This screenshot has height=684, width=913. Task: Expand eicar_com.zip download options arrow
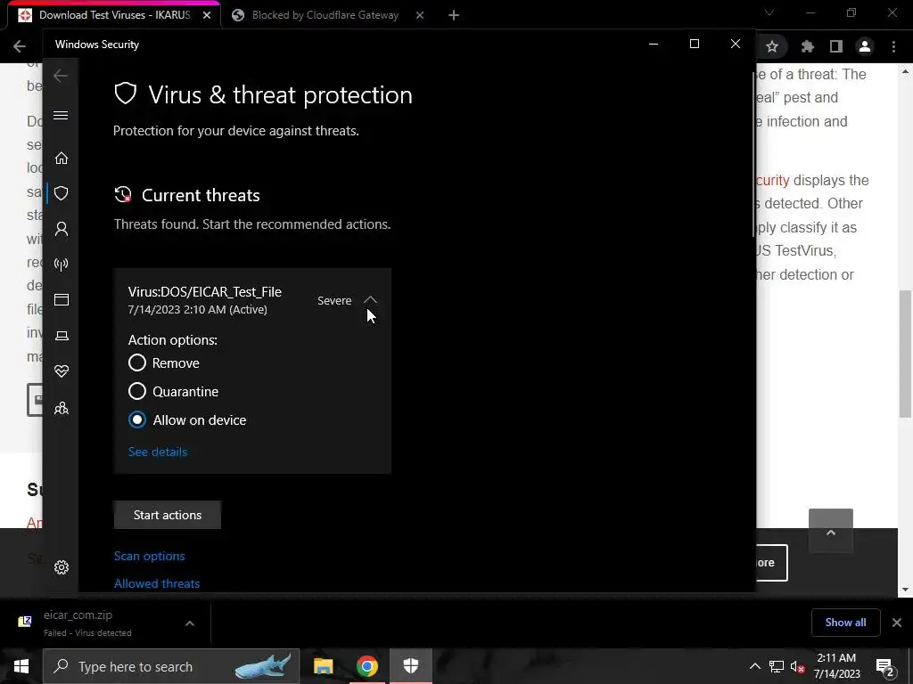190,623
